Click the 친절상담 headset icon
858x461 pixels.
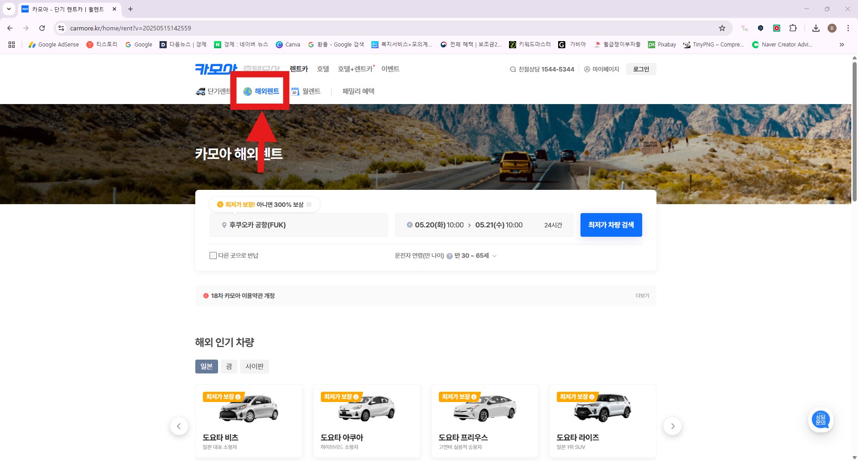pyautogui.click(x=512, y=69)
